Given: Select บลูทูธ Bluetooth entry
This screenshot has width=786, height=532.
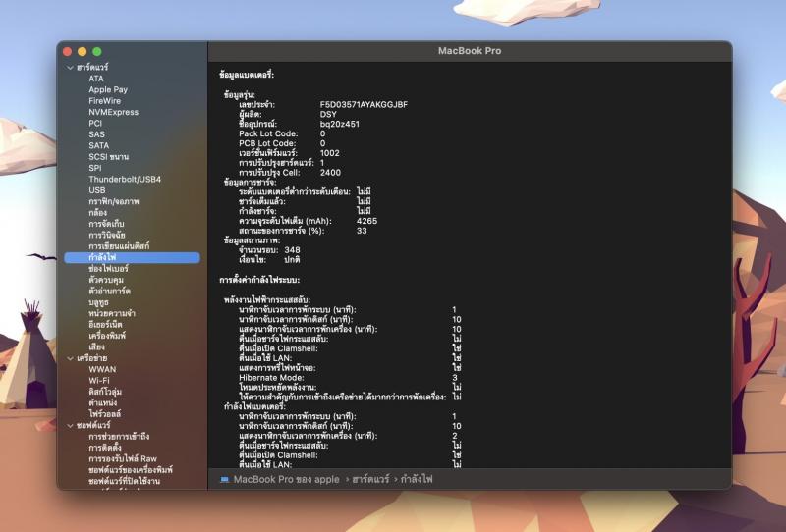Looking at the screenshot, I should (x=99, y=302).
